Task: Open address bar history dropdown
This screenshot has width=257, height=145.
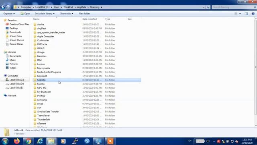Action: point(204,7)
